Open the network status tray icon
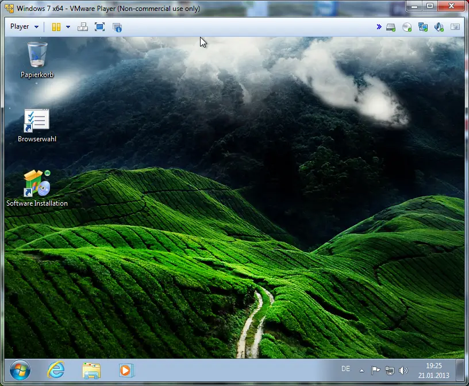469x386 pixels. coord(390,370)
